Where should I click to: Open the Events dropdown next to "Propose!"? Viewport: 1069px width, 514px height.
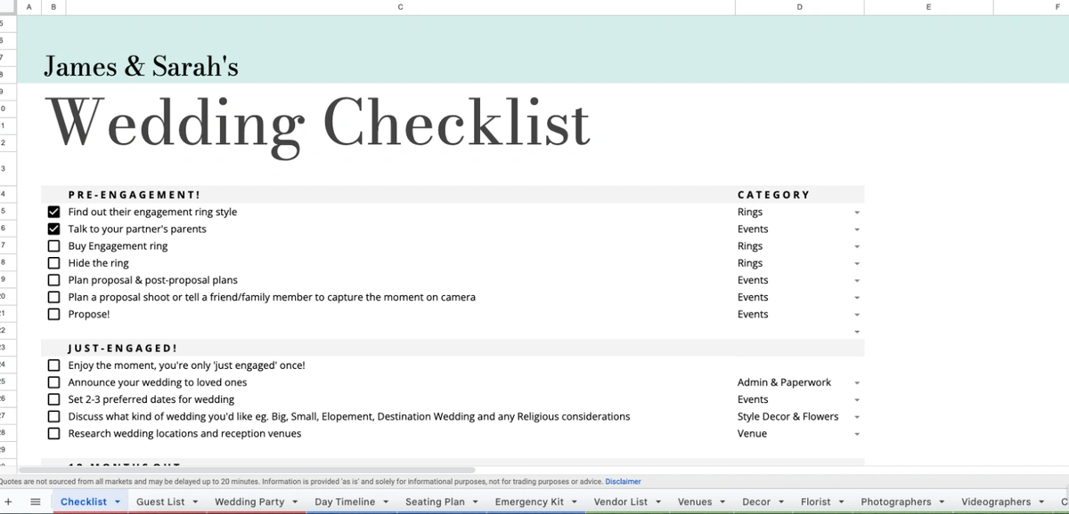tap(856, 314)
